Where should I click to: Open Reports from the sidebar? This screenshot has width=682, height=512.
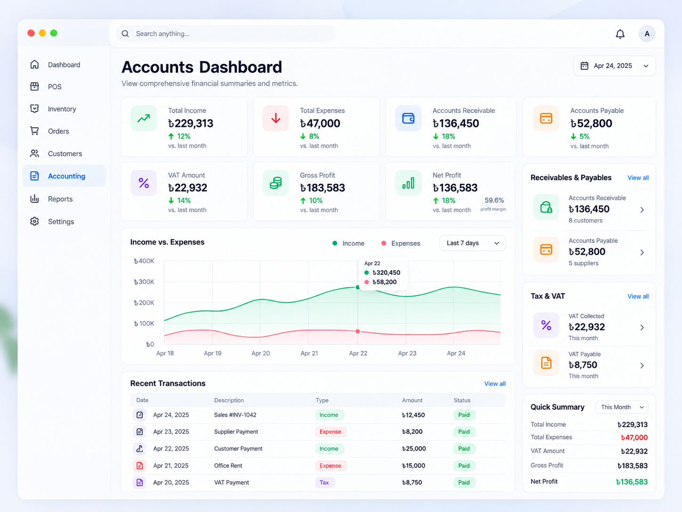click(x=64, y=199)
